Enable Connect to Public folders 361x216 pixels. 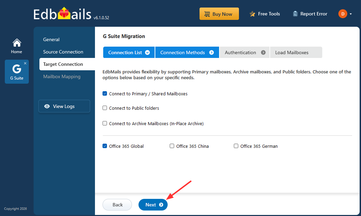pos(105,108)
